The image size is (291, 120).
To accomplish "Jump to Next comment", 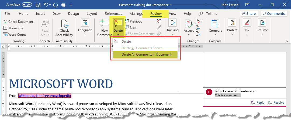I will click(130, 27).
